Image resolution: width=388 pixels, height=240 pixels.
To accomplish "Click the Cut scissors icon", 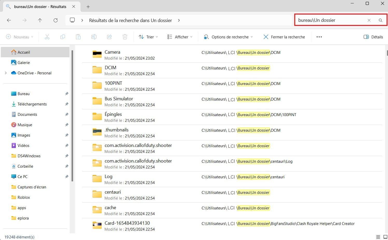I will pyautogui.click(x=47, y=37).
